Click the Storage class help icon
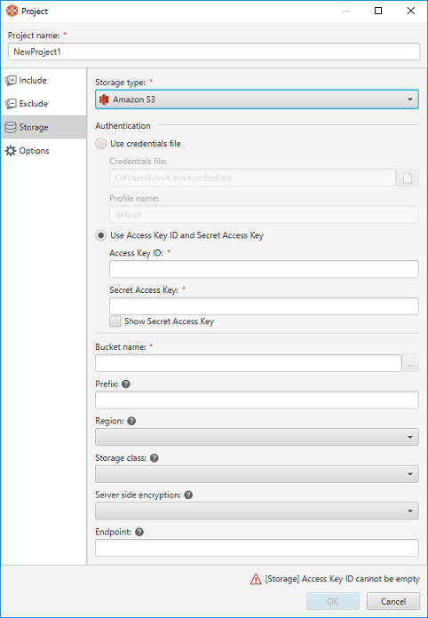 (x=155, y=458)
